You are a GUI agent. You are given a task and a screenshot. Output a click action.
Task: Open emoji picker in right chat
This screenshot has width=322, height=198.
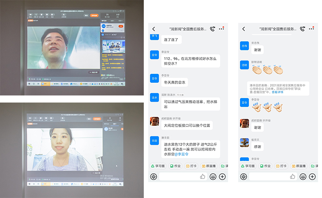303,176
